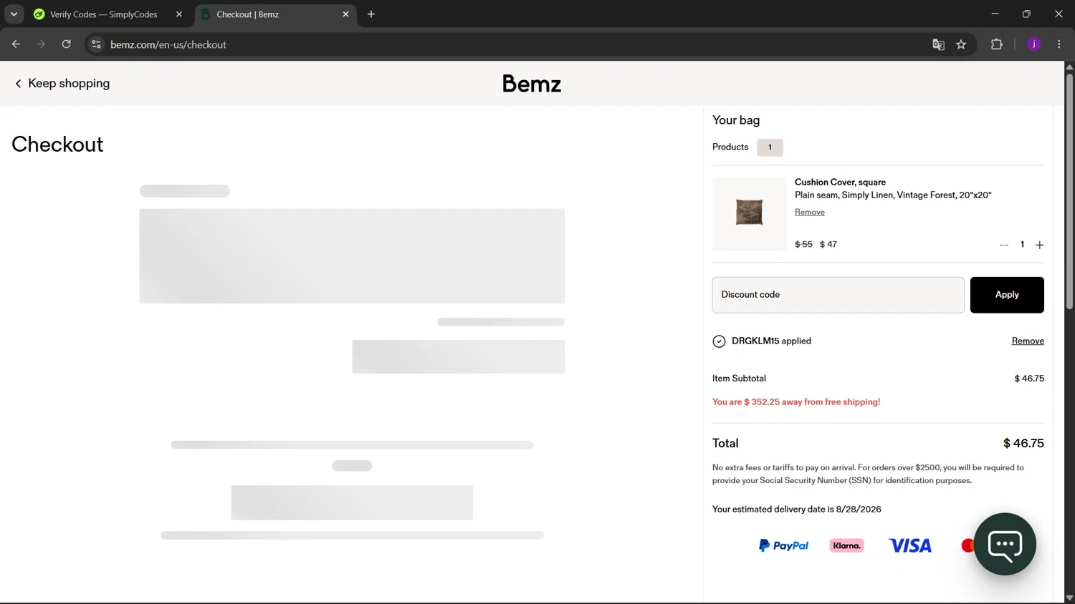
Task: Go back to previous page
Action: tap(16, 44)
